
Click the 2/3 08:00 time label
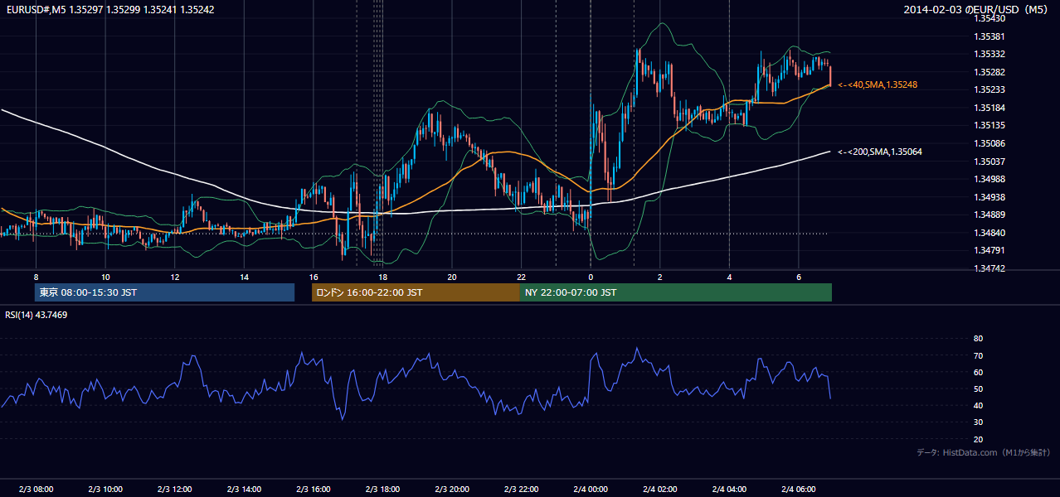point(36,489)
